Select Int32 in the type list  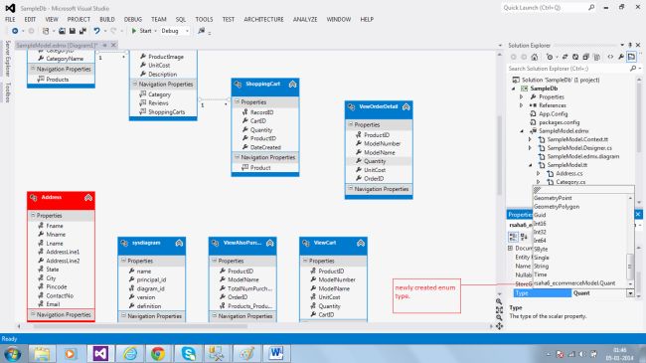[540, 233]
